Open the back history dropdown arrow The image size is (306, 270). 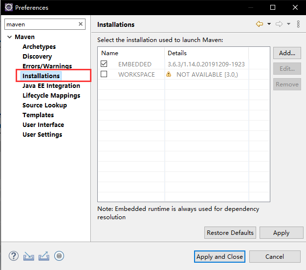point(269,24)
